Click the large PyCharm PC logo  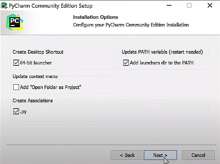pyautogui.click(x=15, y=22)
